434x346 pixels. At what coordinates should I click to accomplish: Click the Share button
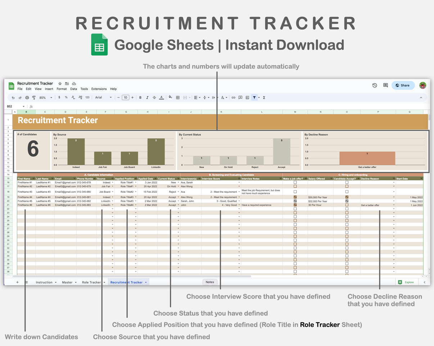tap(403, 85)
